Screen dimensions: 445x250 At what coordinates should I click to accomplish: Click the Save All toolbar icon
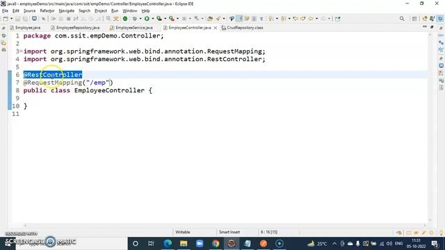pyautogui.click(x=25, y=19)
